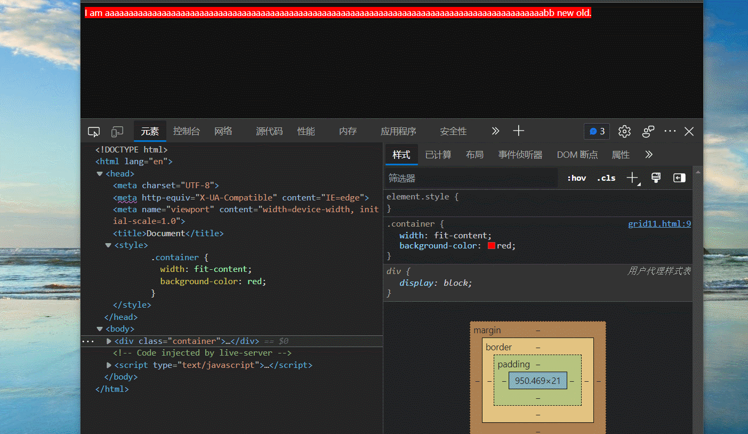
Task: Show more DevTools tabs chevron
Action: (x=495, y=131)
